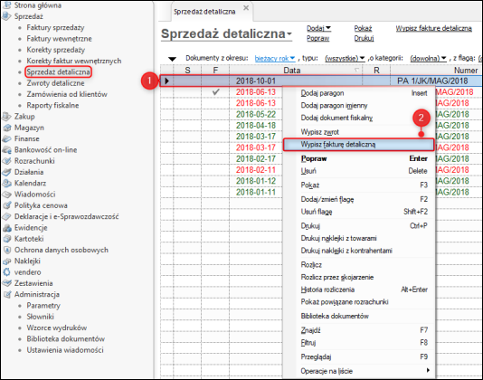The height and width of the screenshot is (380, 483).
Task: Open the (wszystkie) type filter dropdown
Action: point(345,58)
